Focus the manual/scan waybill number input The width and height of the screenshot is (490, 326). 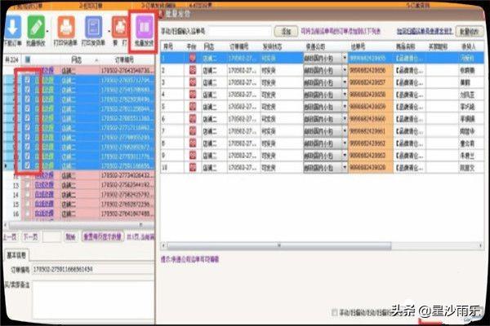239,31
